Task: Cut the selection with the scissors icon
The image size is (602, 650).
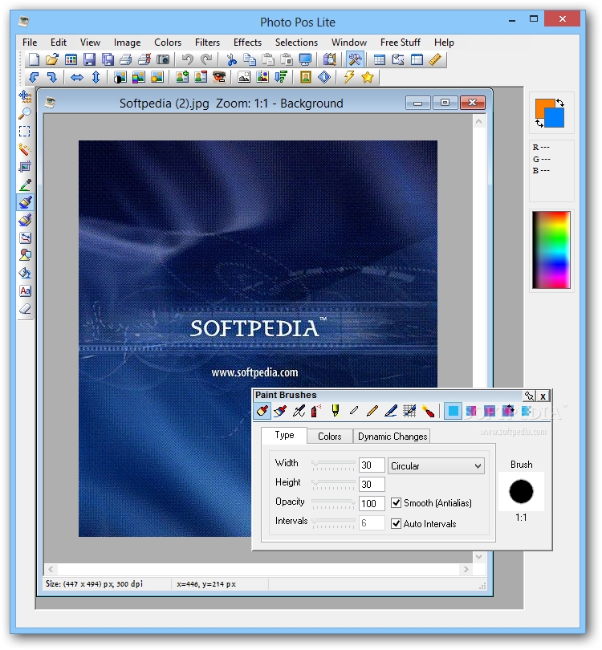Action: coord(231,59)
